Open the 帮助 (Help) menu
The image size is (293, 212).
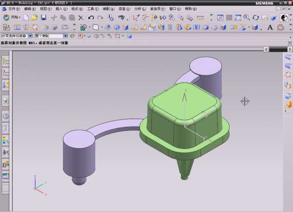(x=191, y=9)
